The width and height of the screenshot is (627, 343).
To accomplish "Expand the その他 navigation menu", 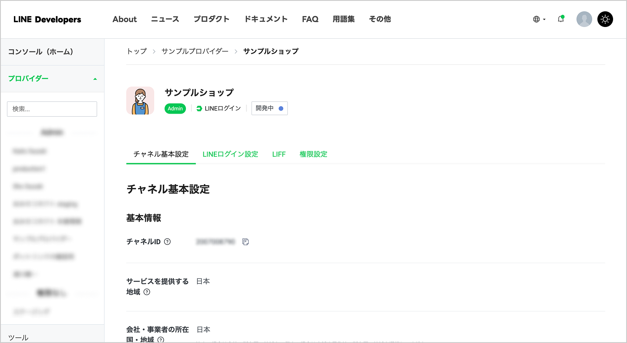I will (380, 19).
